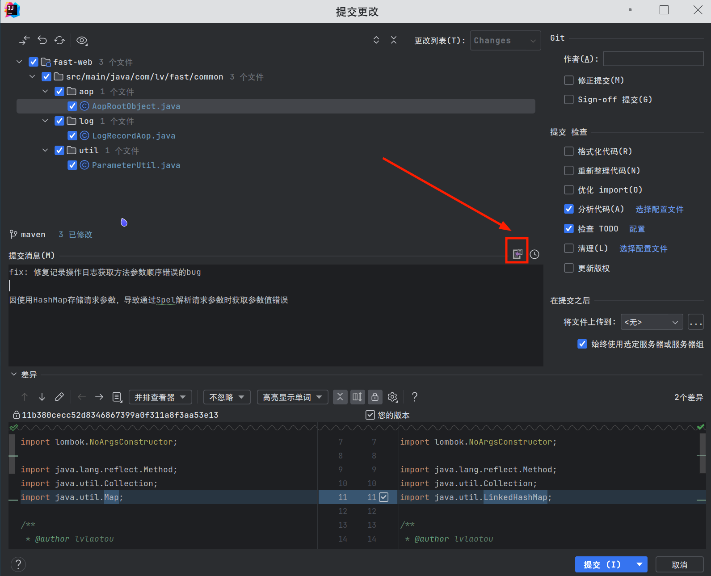Click the maven branch icon
Viewport: 711px width, 576px height.
[x=13, y=235]
